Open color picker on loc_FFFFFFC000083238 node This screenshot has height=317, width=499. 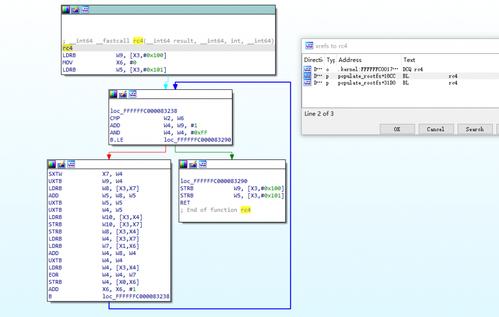114,94
